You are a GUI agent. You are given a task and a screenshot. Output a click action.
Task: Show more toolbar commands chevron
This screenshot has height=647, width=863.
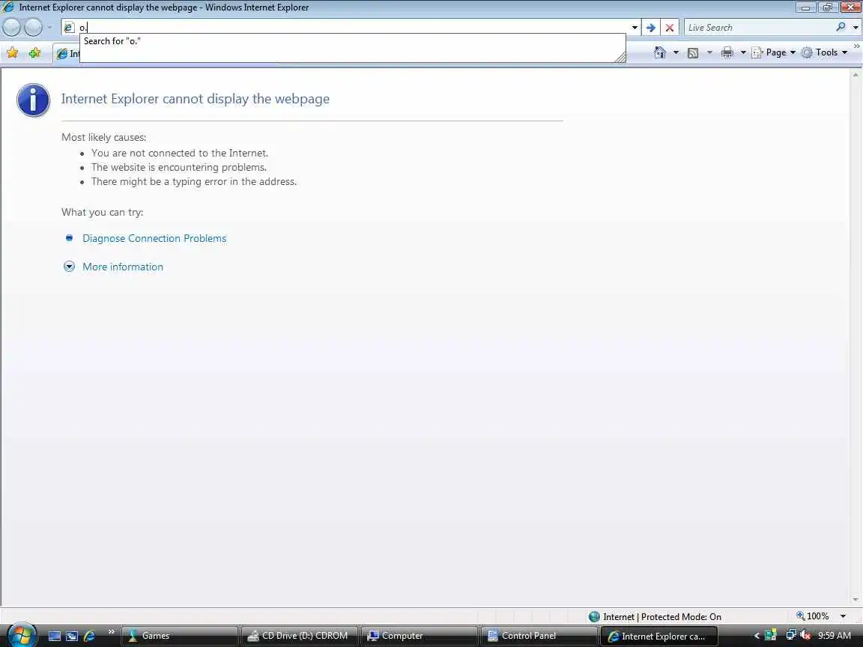[856, 46]
